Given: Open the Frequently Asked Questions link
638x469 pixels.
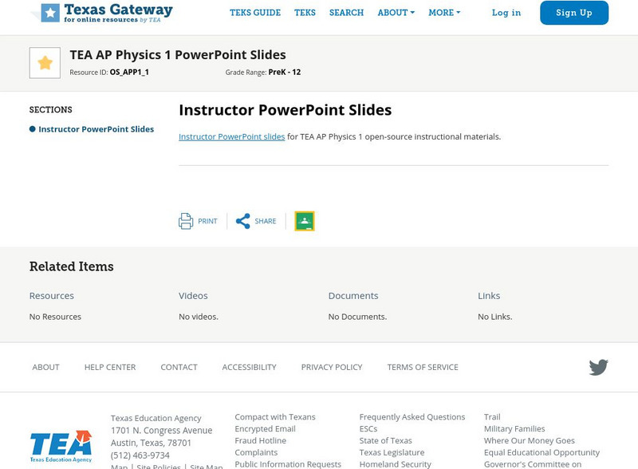Looking at the screenshot, I should tap(412, 416).
